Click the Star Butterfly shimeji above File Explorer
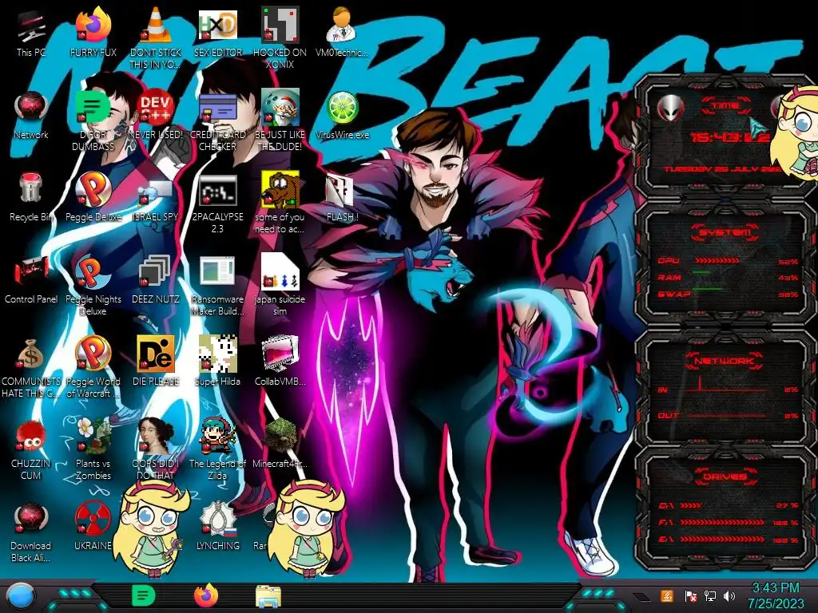The height and width of the screenshot is (613, 818). tap(306, 528)
